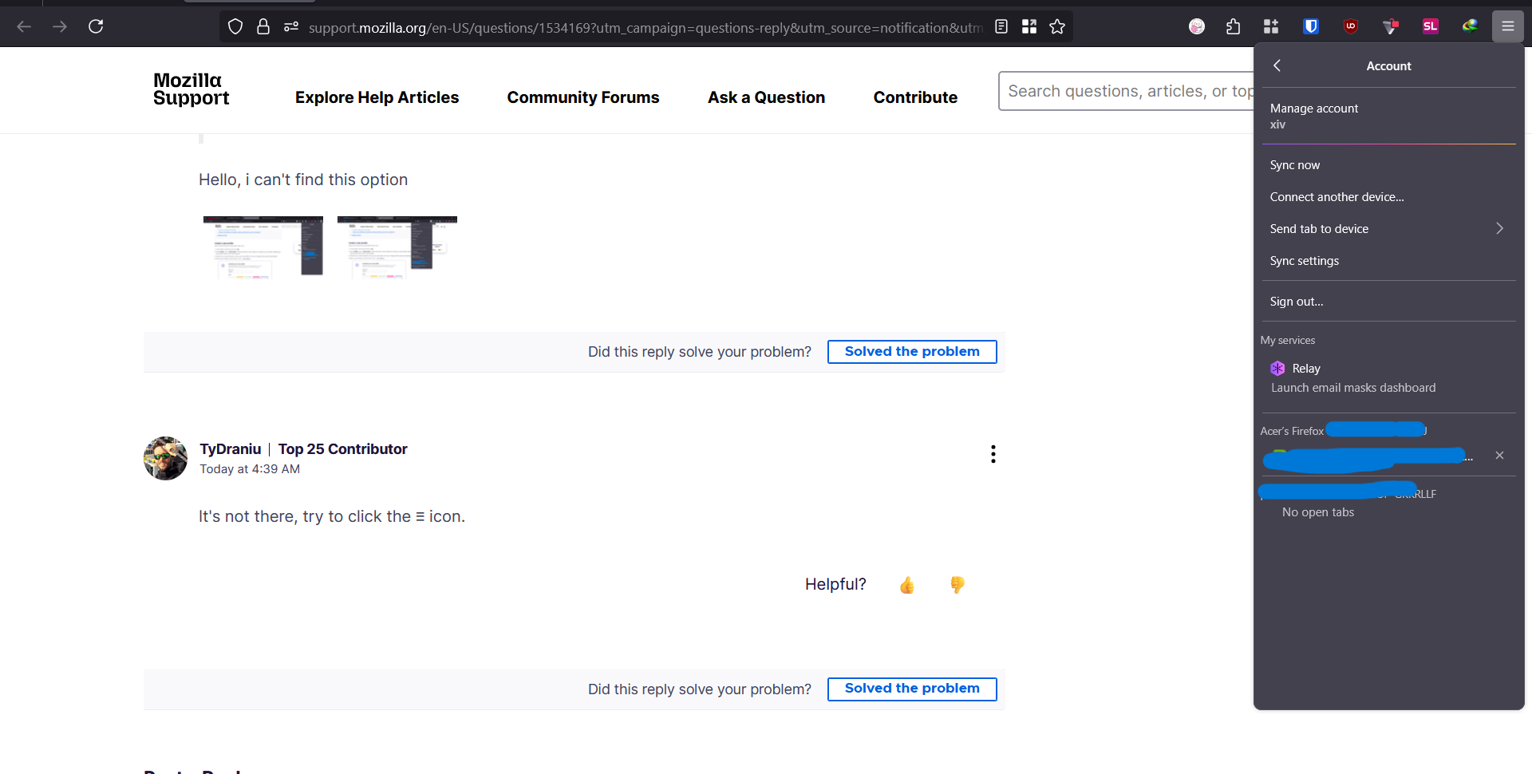Click the 'Acer's Firefox' device label
The image size is (1532, 774).
[1292, 431]
